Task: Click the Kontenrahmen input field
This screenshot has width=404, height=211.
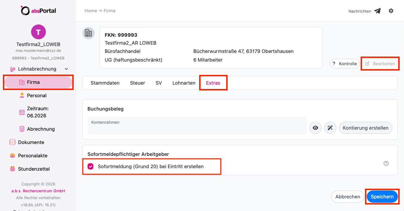Action: pos(197,126)
